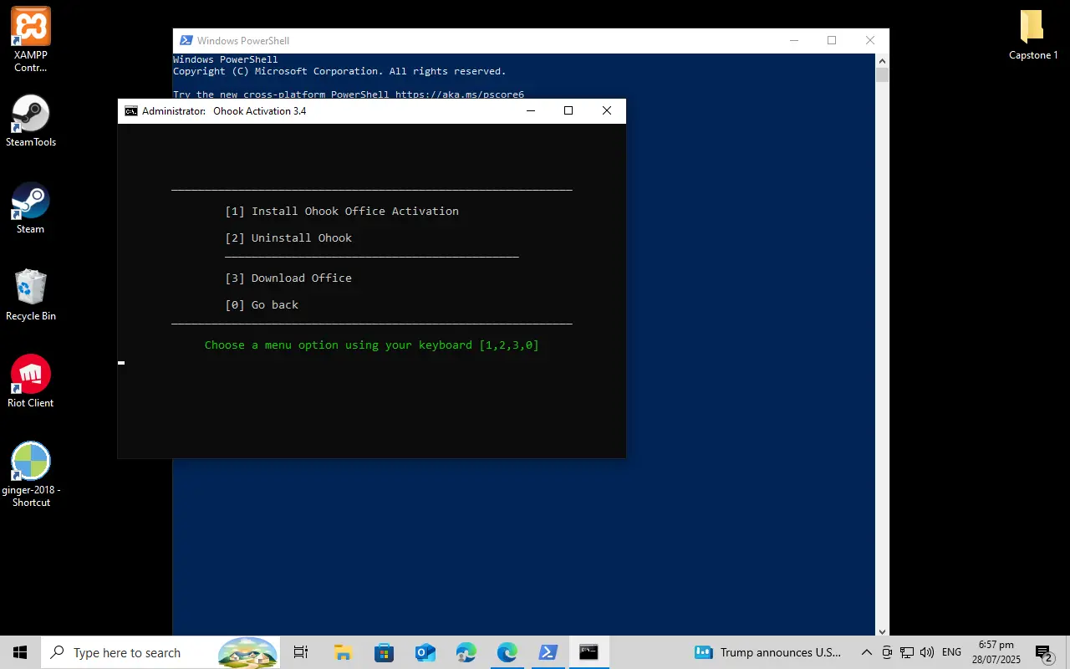This screenshot has height=669, width=1070.
Task: Minimize the Ohook Activation window
Action: [530, 111]
